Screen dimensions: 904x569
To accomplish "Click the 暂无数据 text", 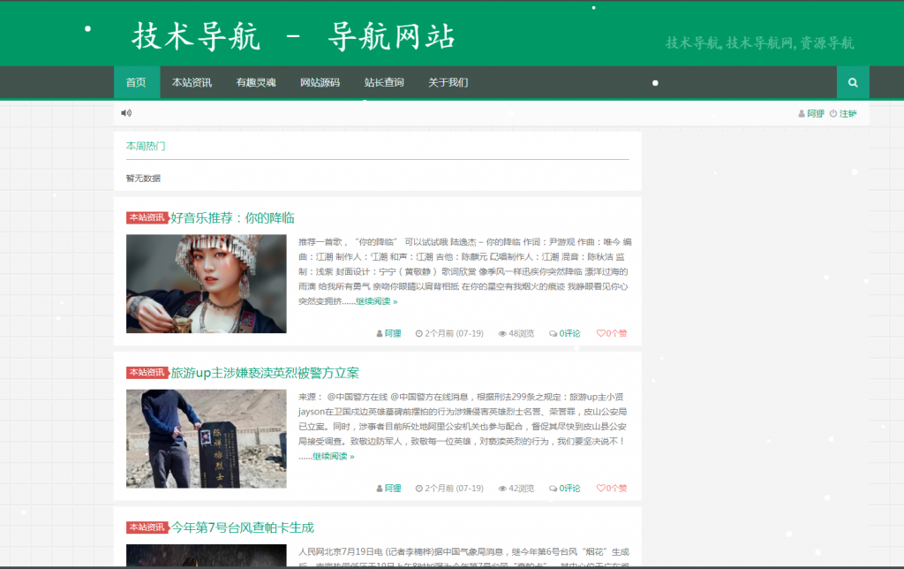I will (x=144, y=178).
